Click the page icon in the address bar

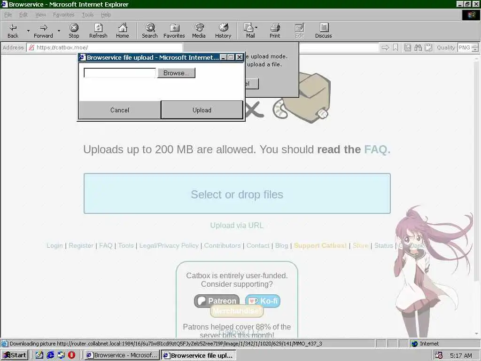pyautogui.click(x=31, y=47)
